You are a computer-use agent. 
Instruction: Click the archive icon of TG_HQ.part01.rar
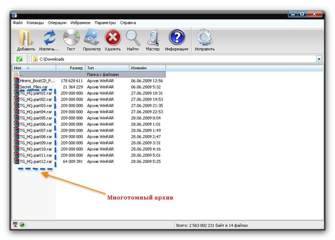coord(16,93)
